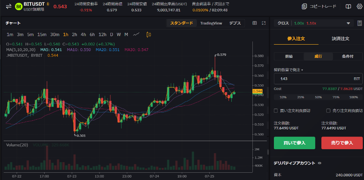Set quantity to 10%
Screen dimensions: 364x180
coord(283,97)
